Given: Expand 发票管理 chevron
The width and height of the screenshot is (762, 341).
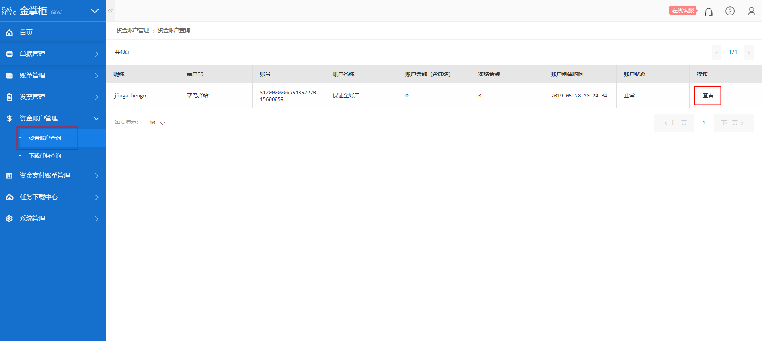Looking at the screenshot, I should click(97, 97).
